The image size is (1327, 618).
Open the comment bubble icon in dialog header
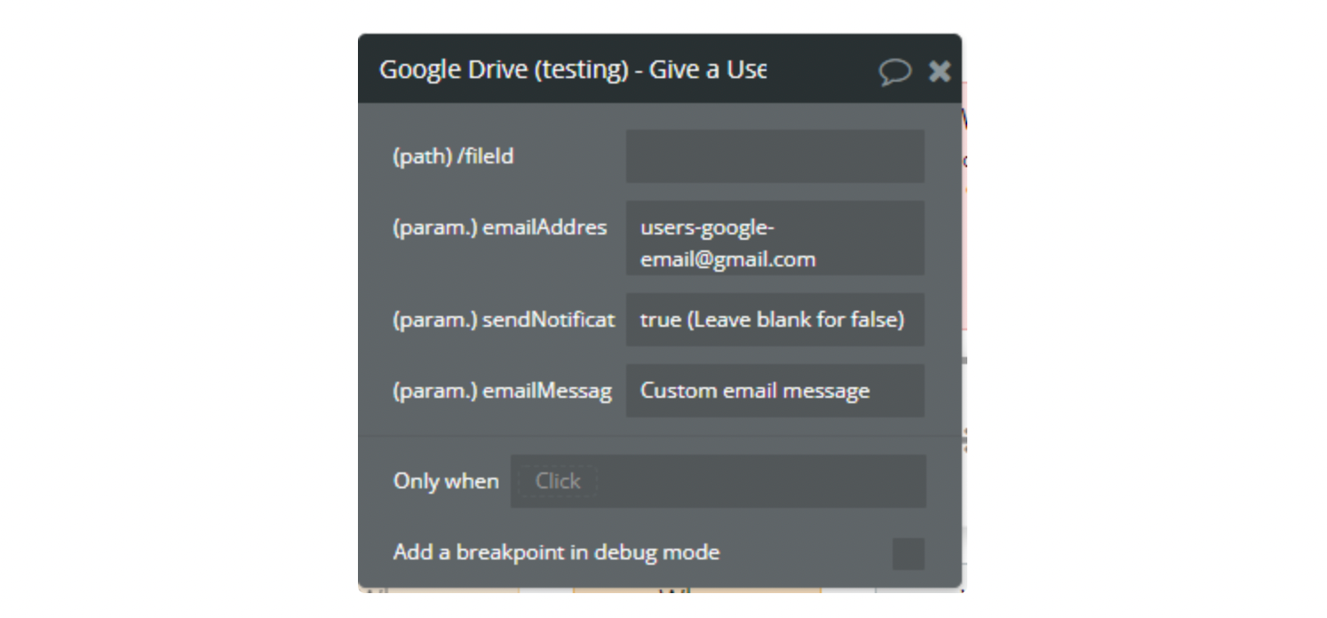tap(895, 71)
